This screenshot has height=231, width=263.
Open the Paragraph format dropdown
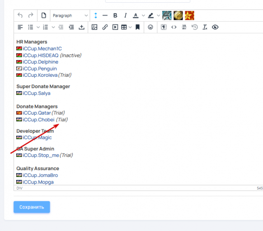(x=70, y=16)
